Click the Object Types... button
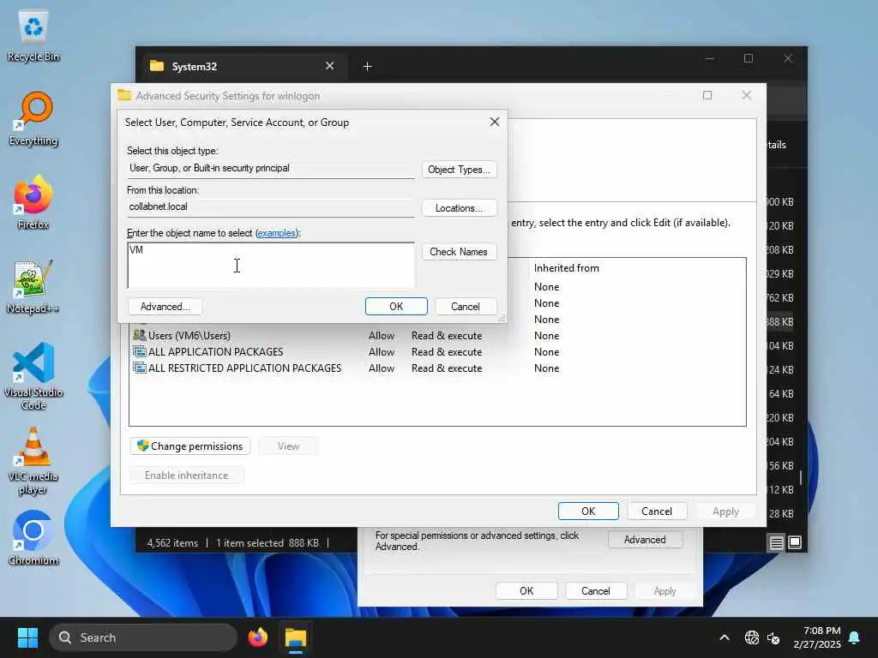 pyautogui.click(x=459, y=170)
